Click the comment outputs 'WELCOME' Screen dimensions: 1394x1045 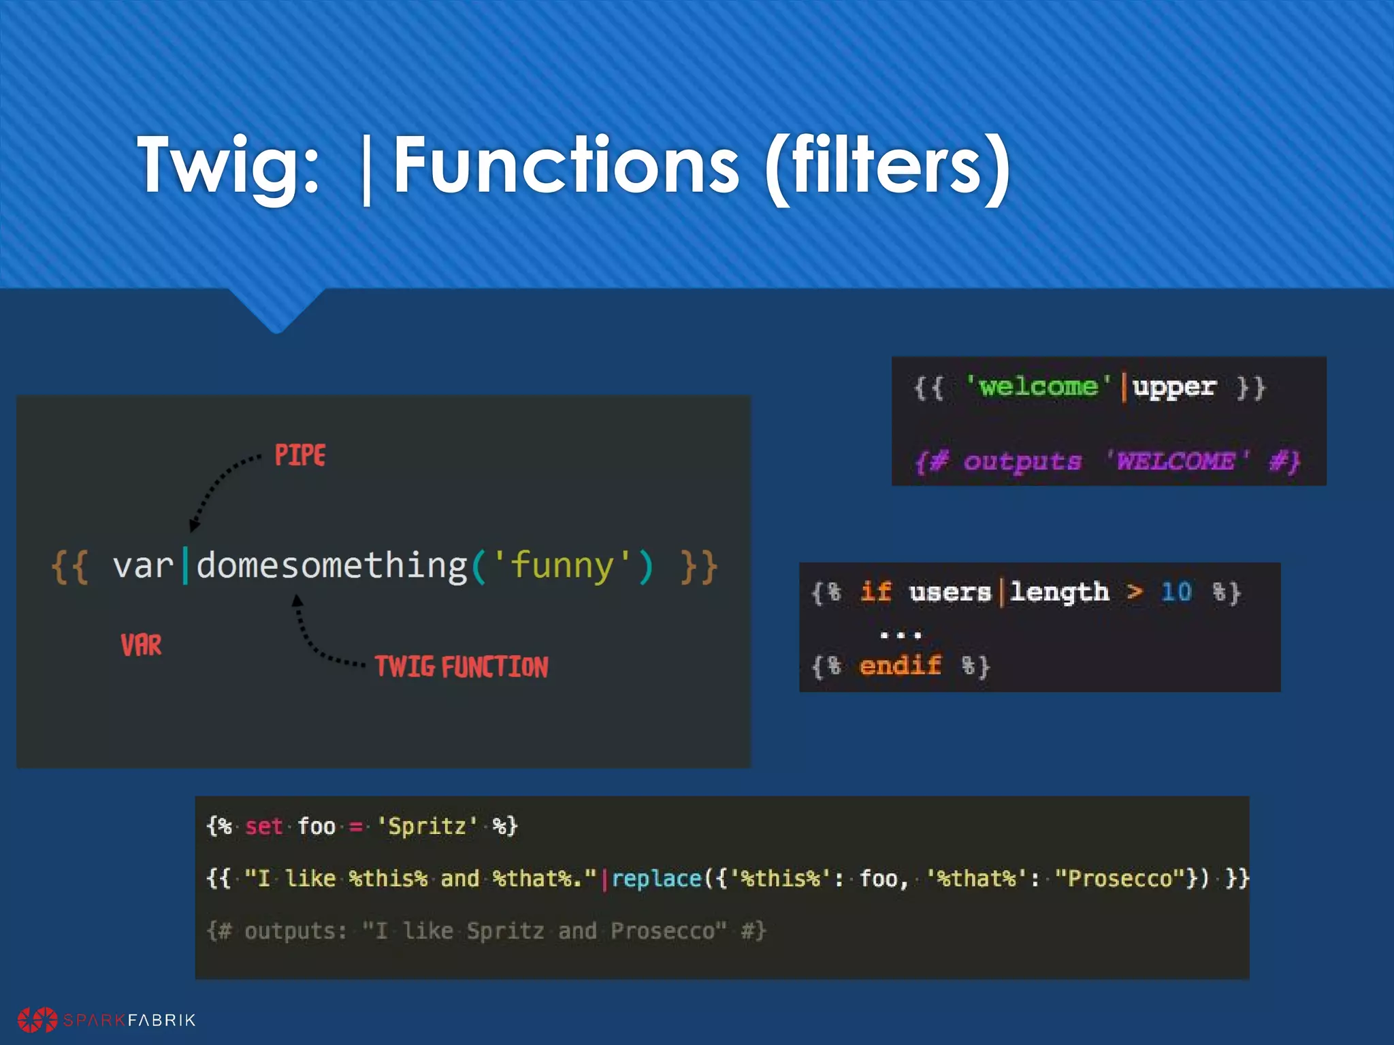(1107, 461)
